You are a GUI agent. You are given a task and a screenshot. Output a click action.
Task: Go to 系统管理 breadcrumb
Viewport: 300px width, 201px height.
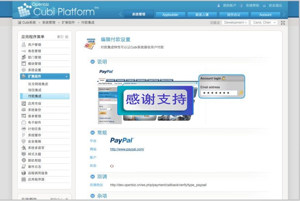49,22
